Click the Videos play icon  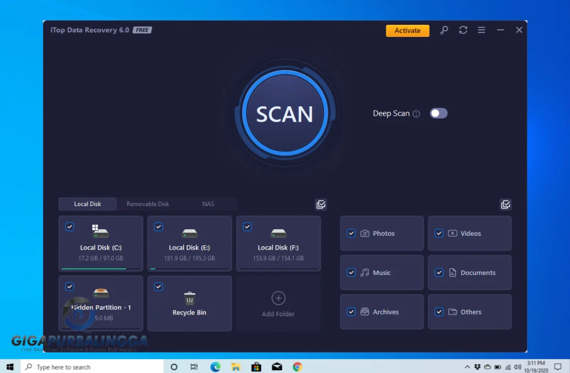(x=452, y=233)
